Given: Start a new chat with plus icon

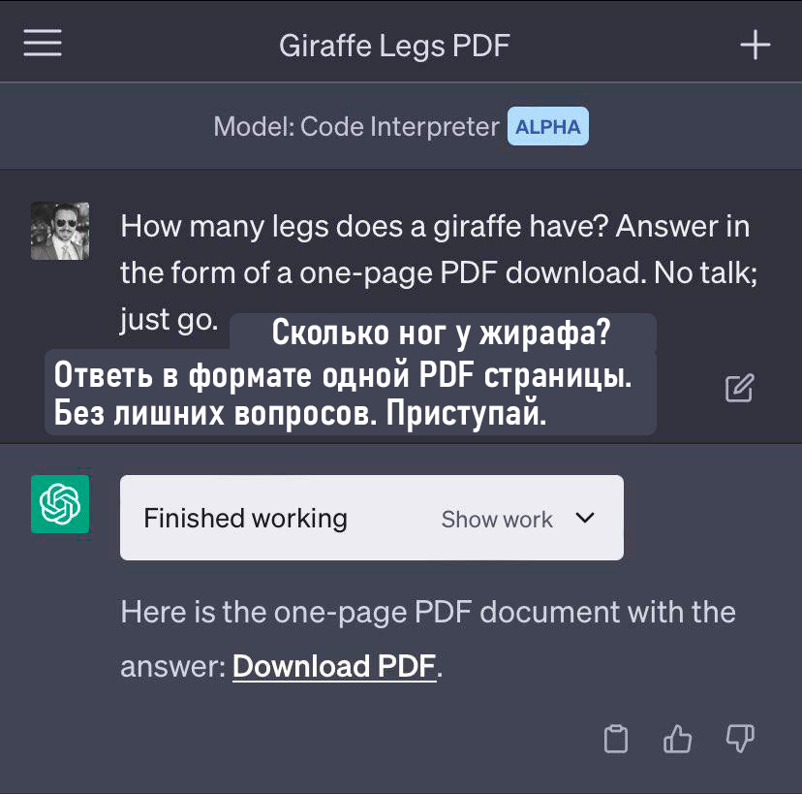Looking at the screenshot, I should click(x=755, y=46).
